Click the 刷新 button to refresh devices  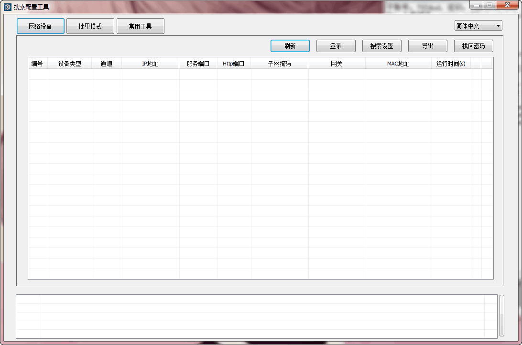290,45
